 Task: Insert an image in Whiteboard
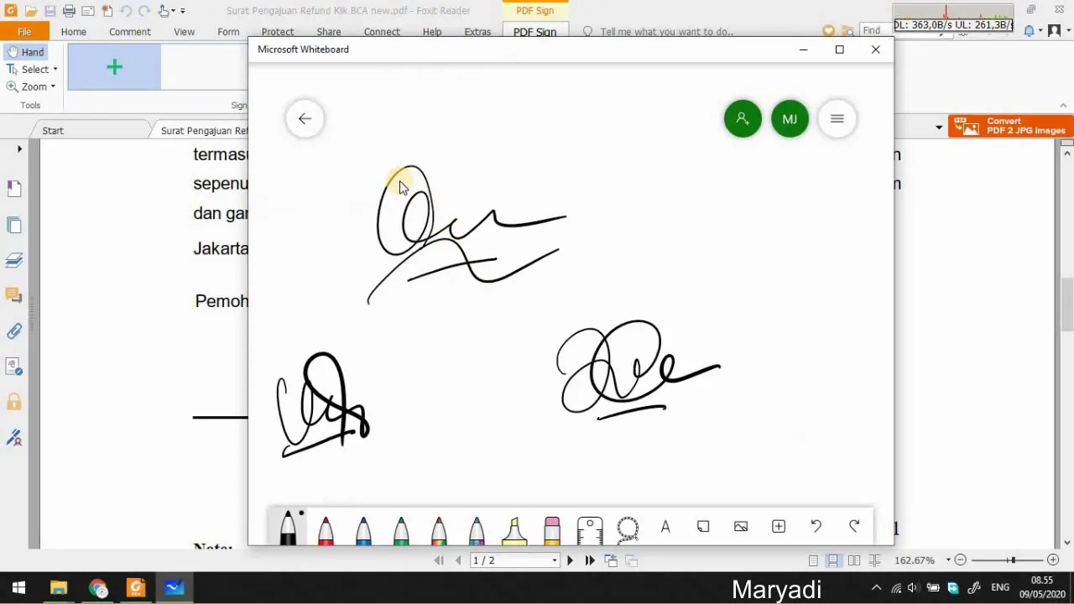pos(741,527)
